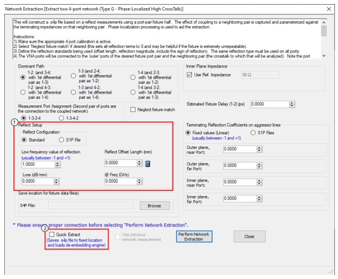The height and width of the screenshot is (279, 338).
Task: Click Perform Network Extraction button
Action: 195,236
